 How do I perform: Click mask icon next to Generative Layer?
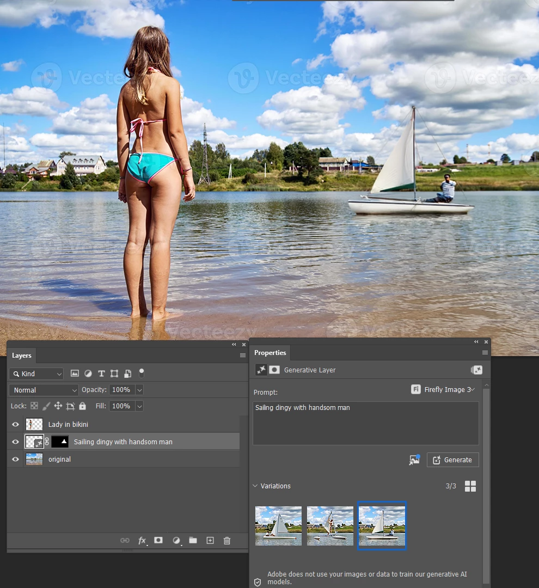(274, 370)
